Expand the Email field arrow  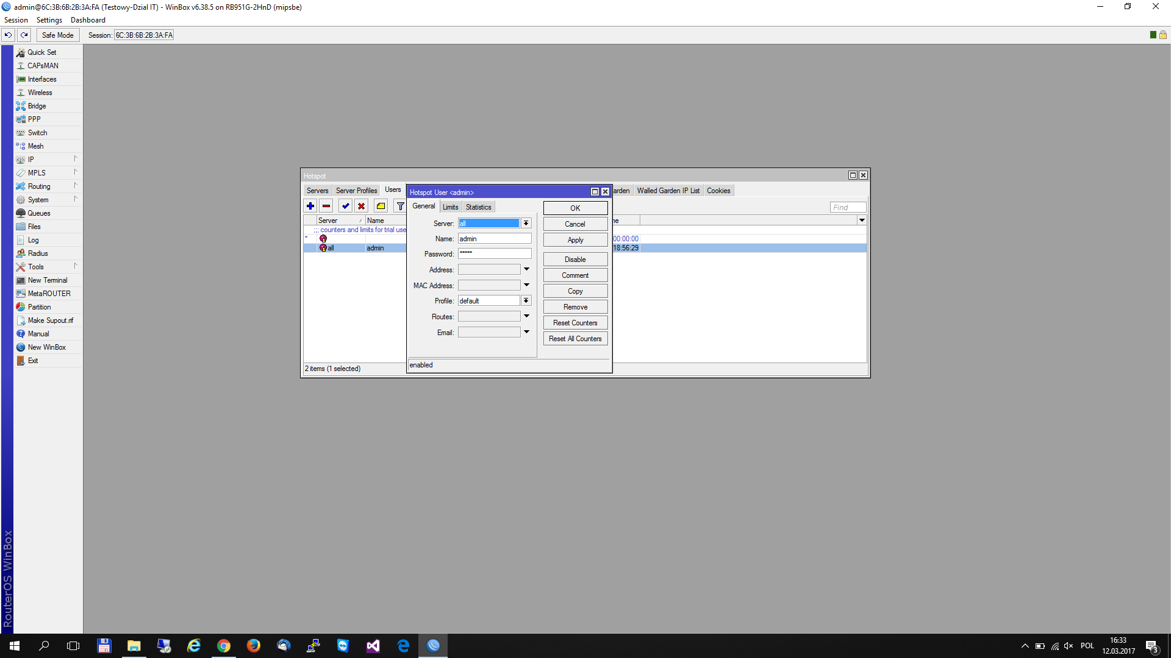pyautogui.click(x=526, y=332)
